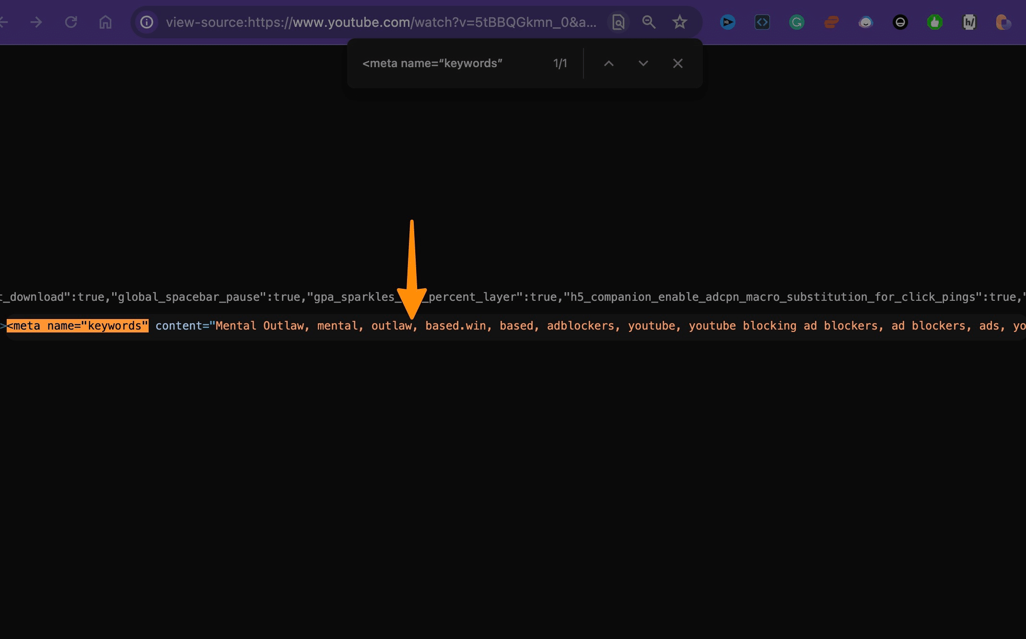Click 'h5_companion_enable_adcpn_macro_substitution_for_click_pings' text
Image resolution: width=1026 pixels, height=639 pixels.
(773, 297)
